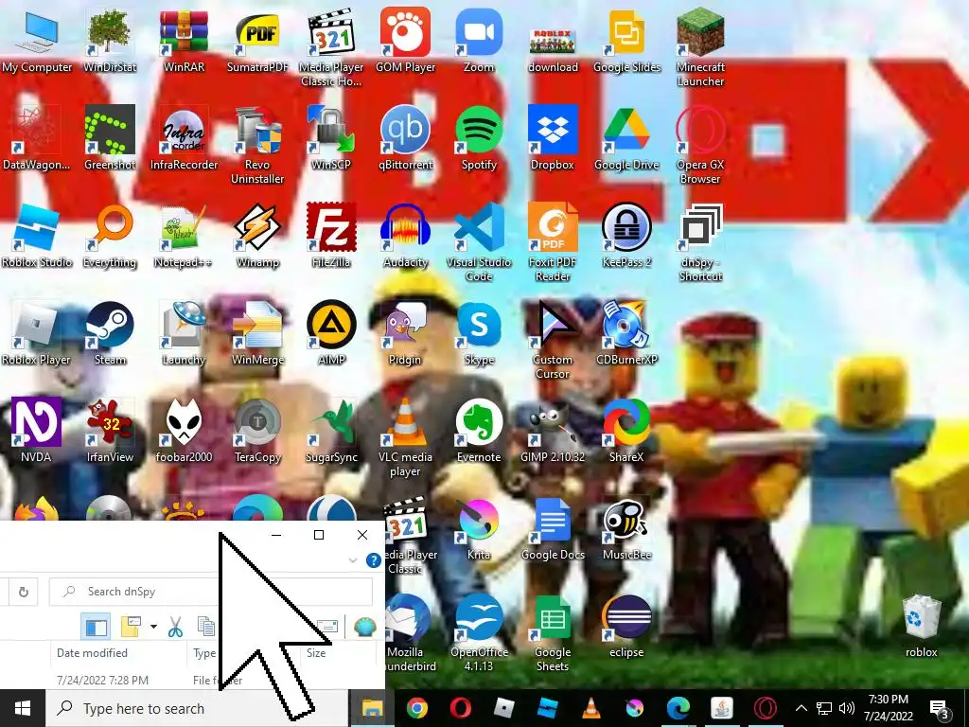Open Microsoft Edge from the taskbar
This screenshot has width=969, height=727.
(678, 708)
